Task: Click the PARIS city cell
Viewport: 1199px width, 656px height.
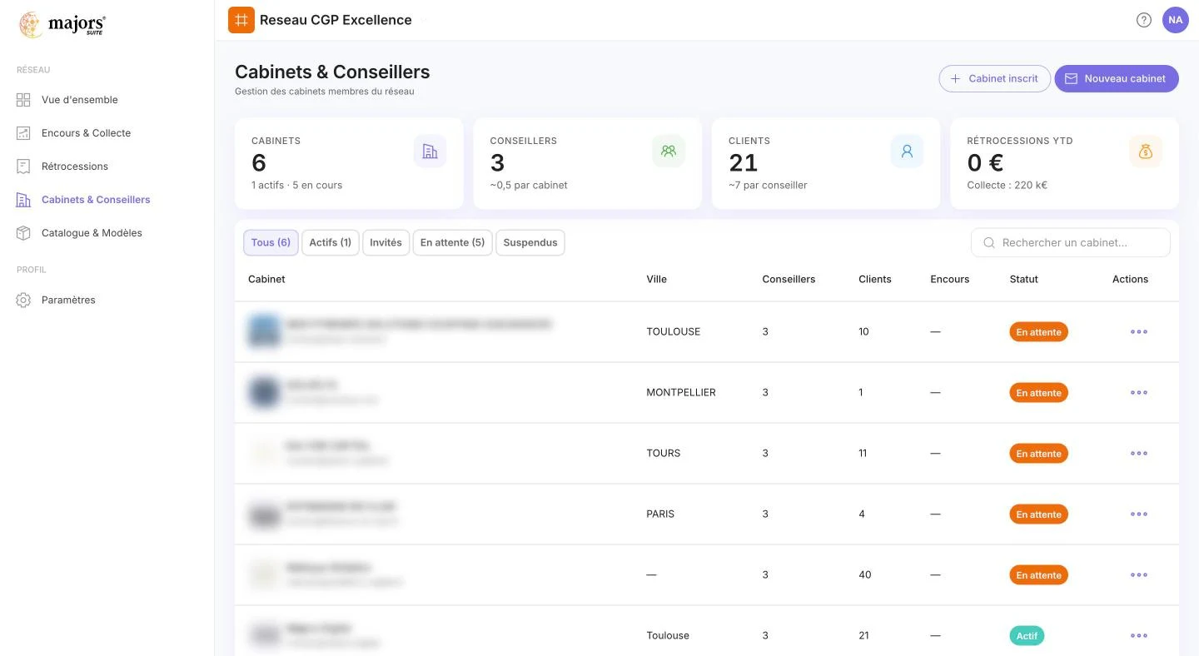Action: pyautogui.click(x=660, y=514)
